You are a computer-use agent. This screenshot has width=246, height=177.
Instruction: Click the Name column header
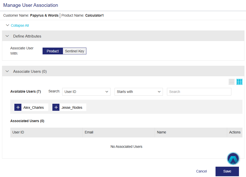click(x=161, y=132)
